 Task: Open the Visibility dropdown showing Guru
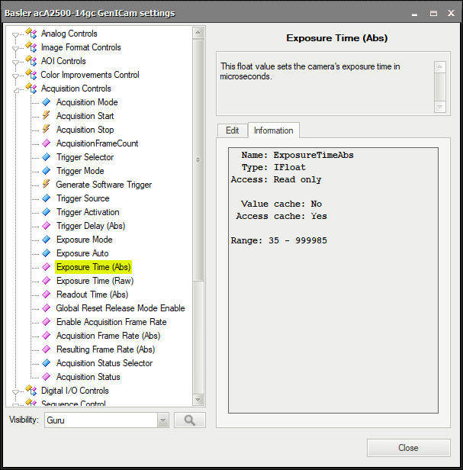163,420
